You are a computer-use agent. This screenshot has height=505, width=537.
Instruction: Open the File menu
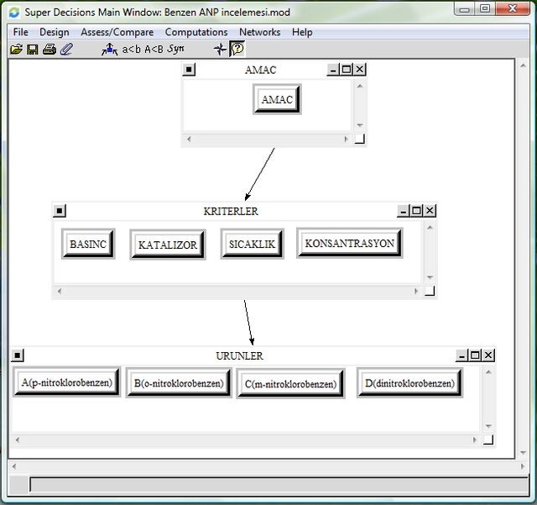point(20,32)
